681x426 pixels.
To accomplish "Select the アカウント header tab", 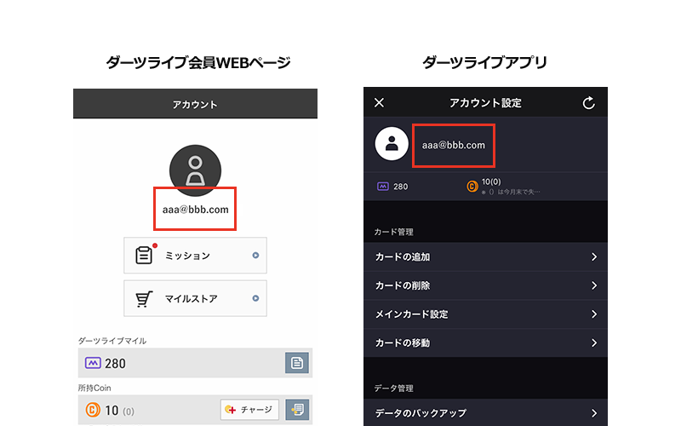I will click(195, 104).
